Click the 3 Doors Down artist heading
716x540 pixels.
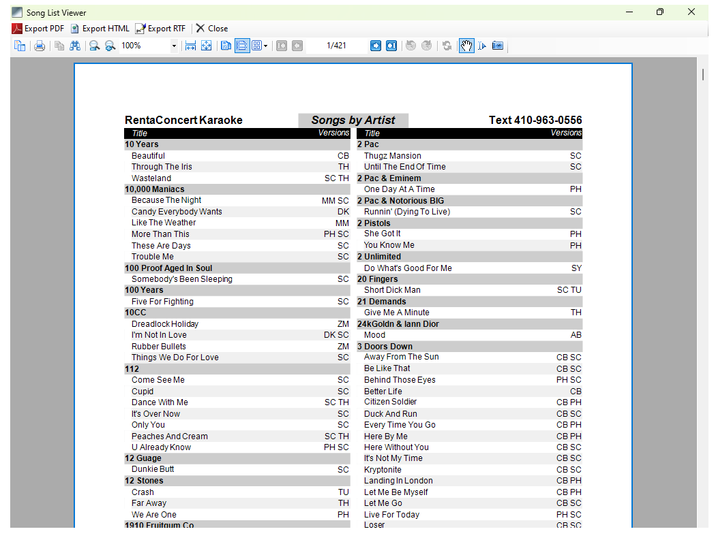pyautogui.click(x=469, y=347)
